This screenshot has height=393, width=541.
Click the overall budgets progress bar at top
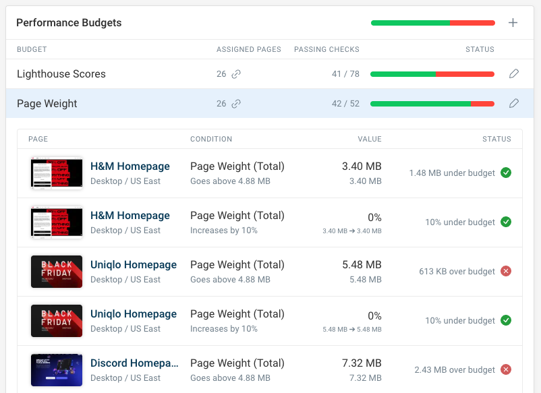pyautogui.click(x=432, y=22)
